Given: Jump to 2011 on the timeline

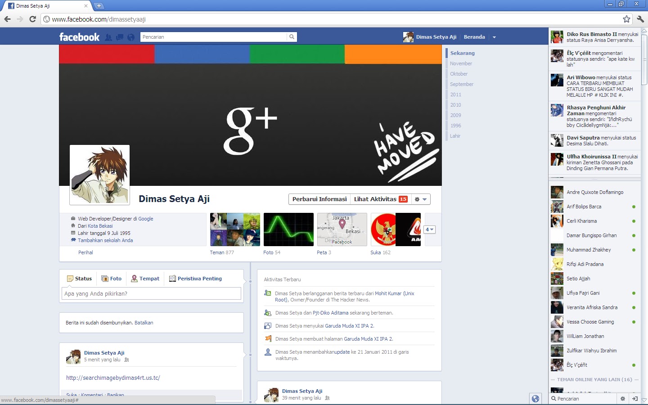Looking at the screenshot, I should [456, 94].
